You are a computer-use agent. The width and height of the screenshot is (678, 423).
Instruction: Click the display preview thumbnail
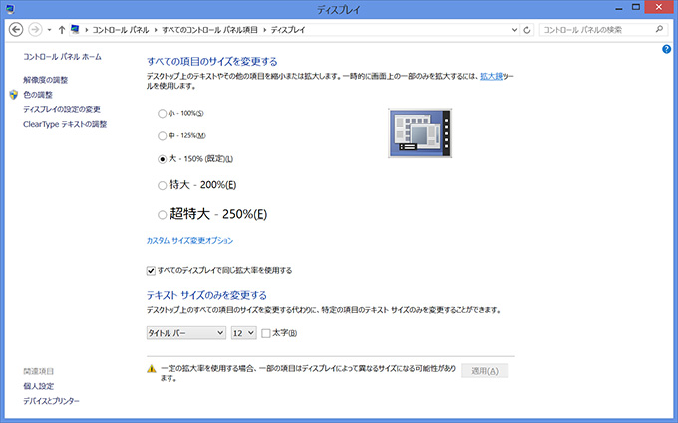420,133
